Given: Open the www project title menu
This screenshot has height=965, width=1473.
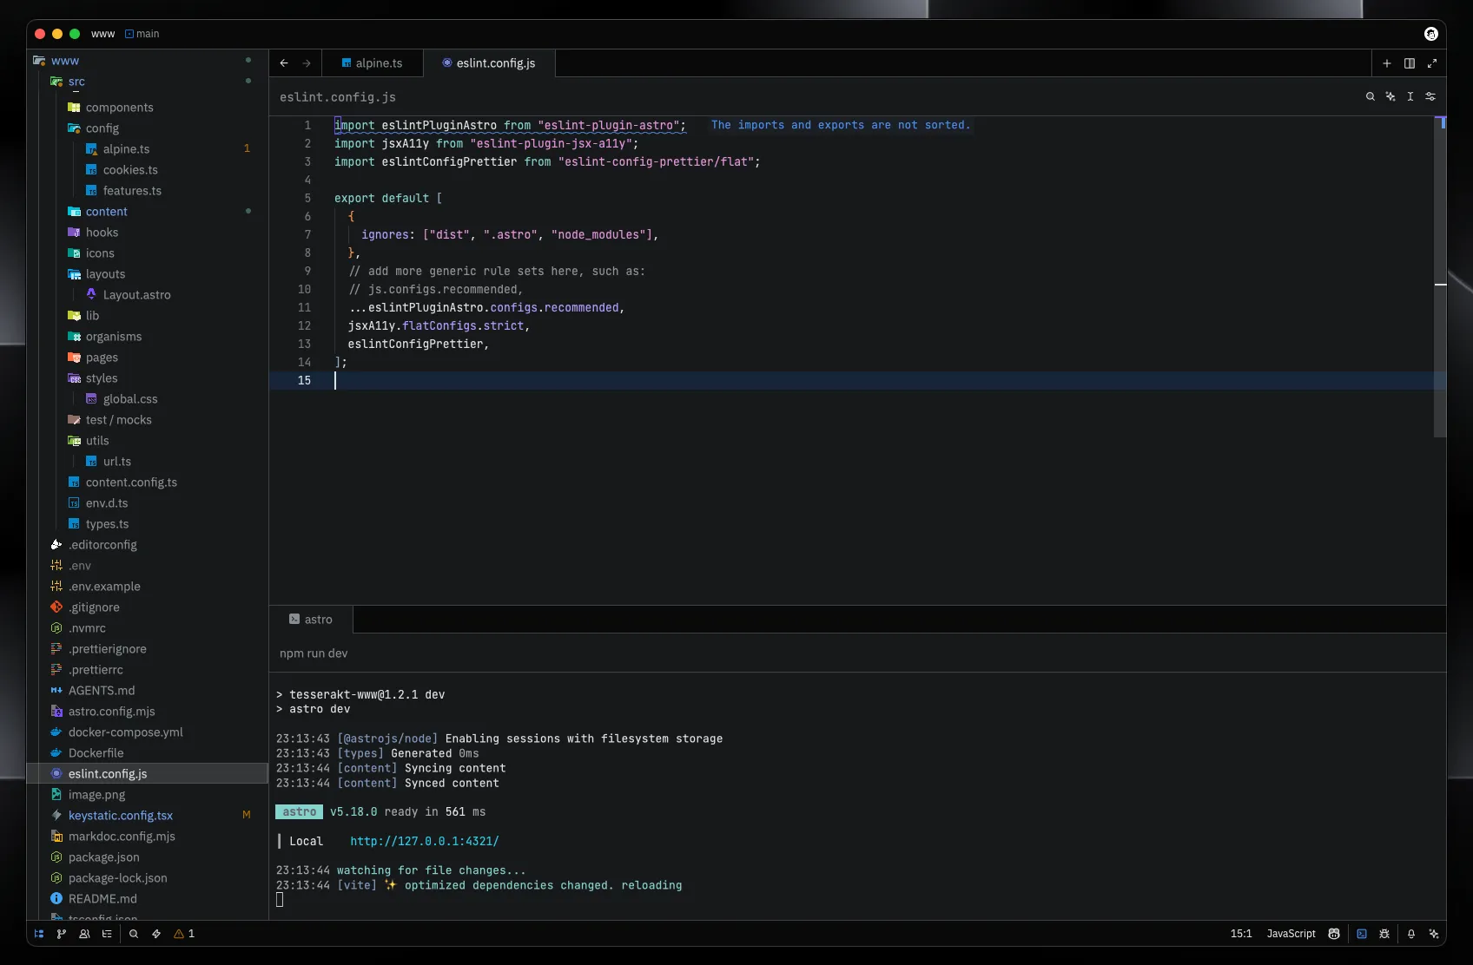Looking at the screenshot, I should (102, 34).
